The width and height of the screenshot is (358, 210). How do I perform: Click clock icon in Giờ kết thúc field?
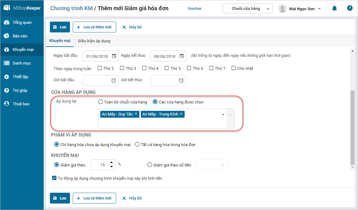click(x=181, y=81)
